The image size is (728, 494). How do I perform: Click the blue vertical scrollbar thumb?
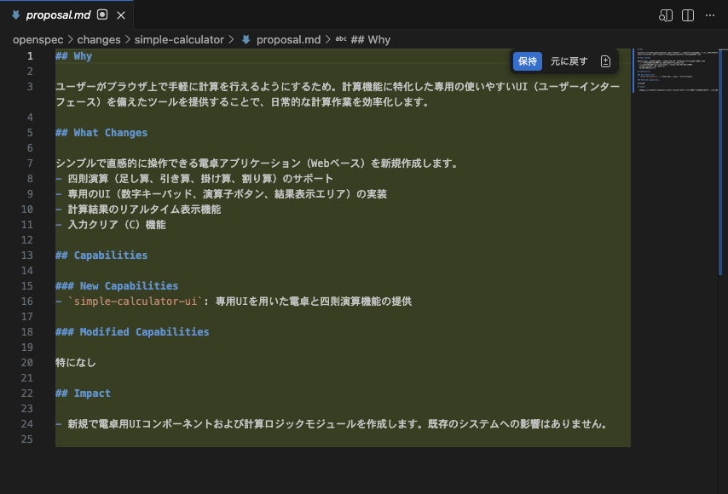tap(720, 163)
